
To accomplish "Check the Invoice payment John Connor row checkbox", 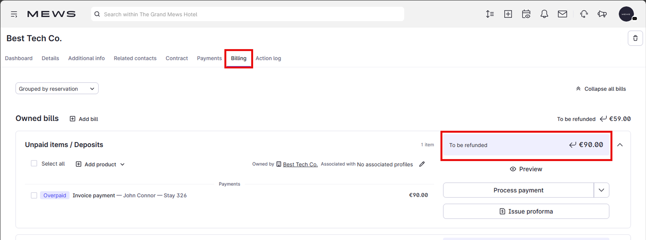I will tap(34, 195).
